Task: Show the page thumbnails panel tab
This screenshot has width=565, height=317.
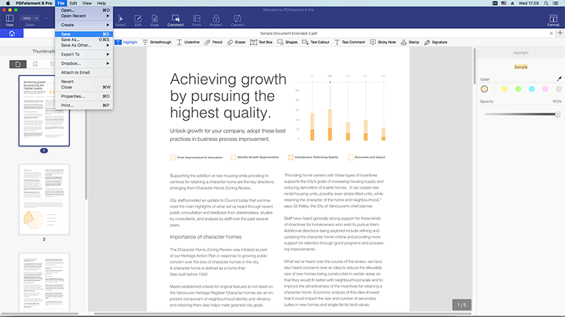Action: click(18, 64)
